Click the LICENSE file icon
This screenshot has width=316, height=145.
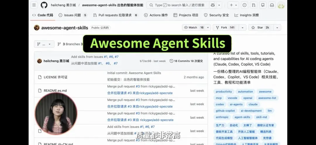click(40, 77)
